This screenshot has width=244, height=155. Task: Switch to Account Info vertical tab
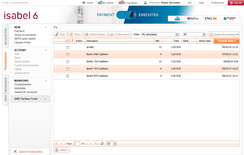click(5, 37)
